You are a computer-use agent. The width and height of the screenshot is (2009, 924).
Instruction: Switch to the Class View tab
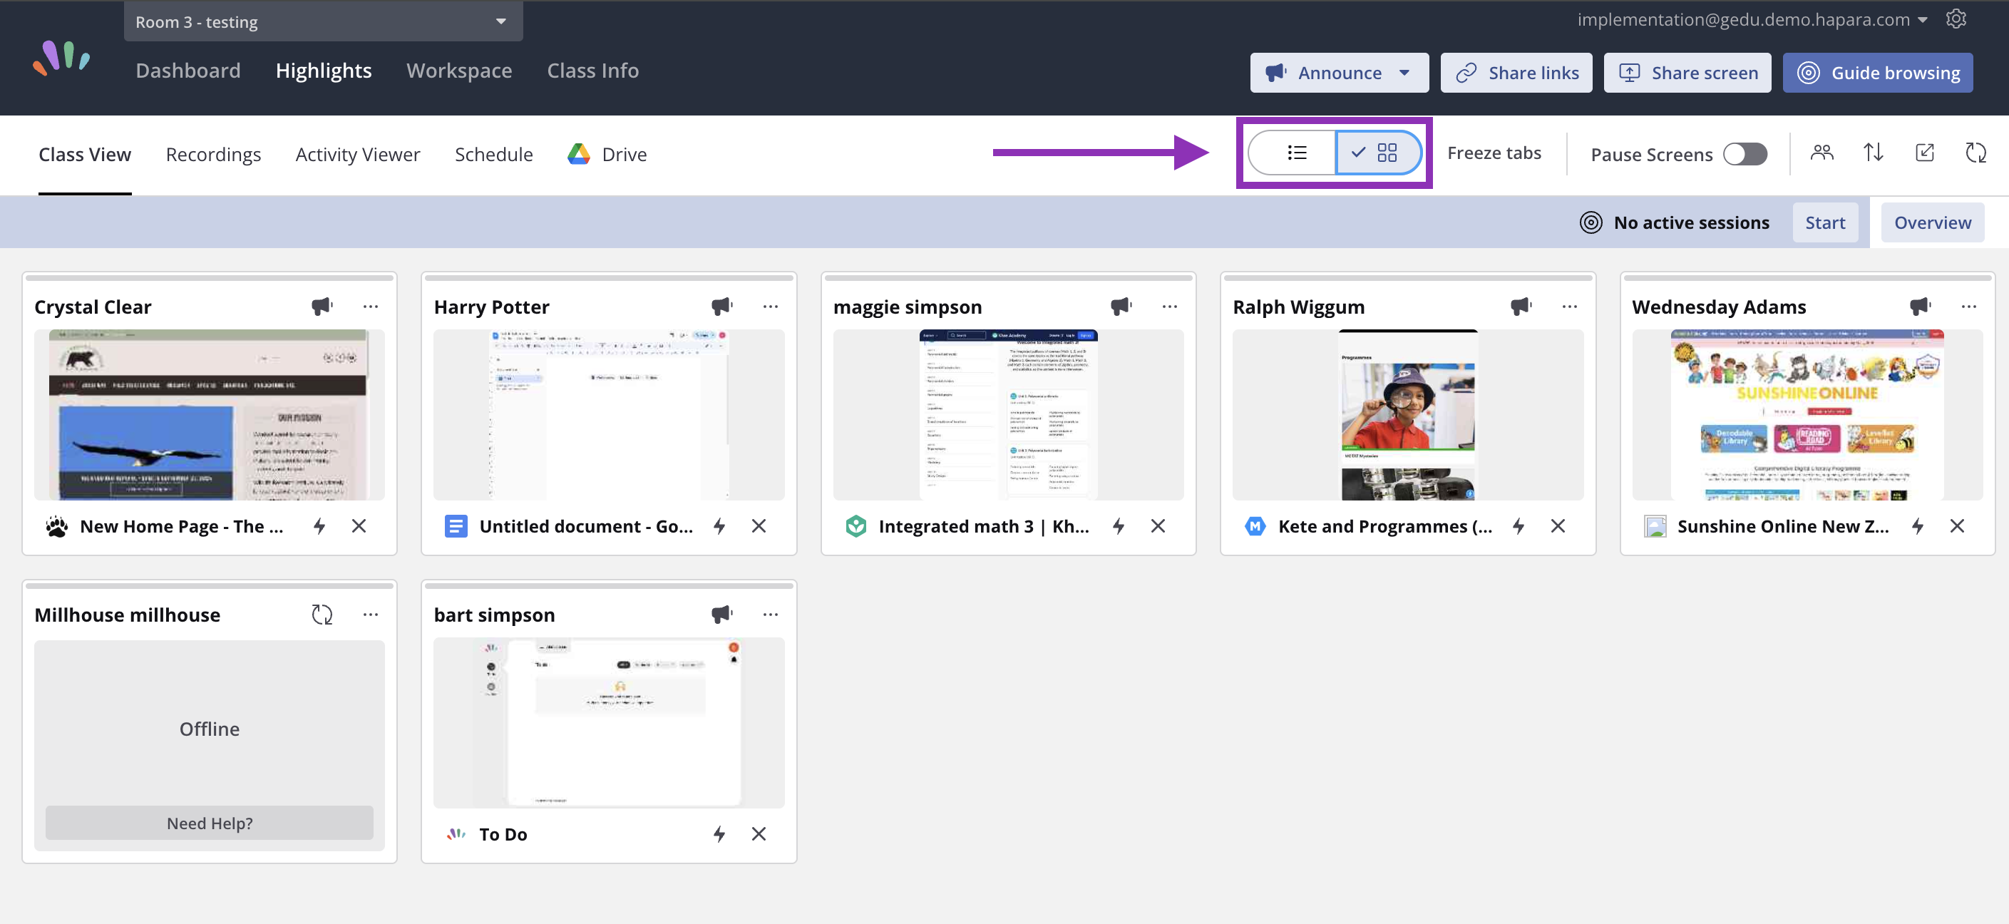point(85,155)
